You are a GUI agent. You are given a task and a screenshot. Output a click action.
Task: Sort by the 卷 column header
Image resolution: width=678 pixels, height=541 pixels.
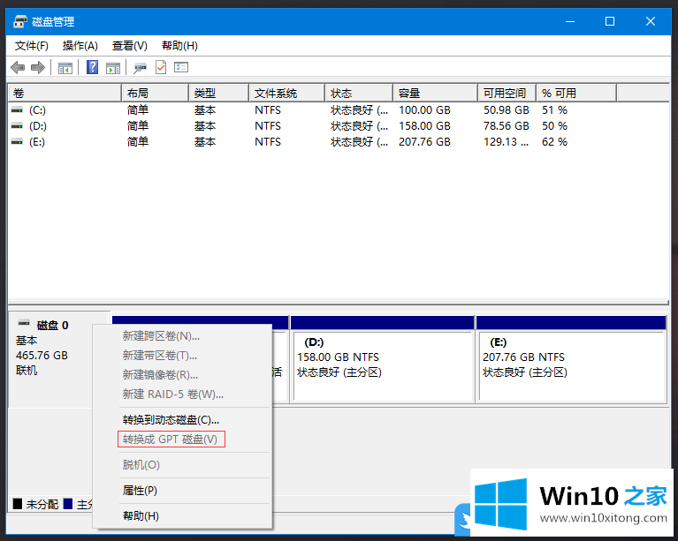click(x=65, y=94)
